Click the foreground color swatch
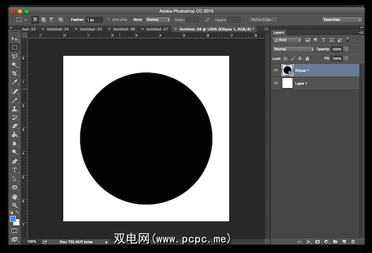 pyautogui.click(x=13, y=219)
